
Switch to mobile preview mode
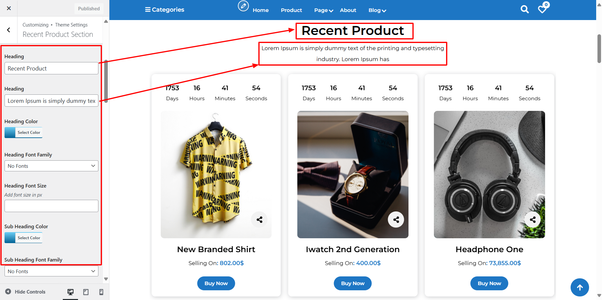click(101, 292)
